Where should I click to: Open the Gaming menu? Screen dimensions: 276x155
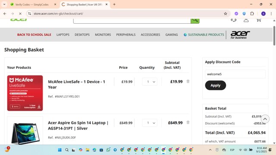pos(172,34)
